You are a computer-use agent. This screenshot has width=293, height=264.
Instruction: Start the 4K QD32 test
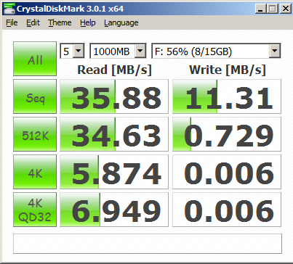[x=35, y=210]
